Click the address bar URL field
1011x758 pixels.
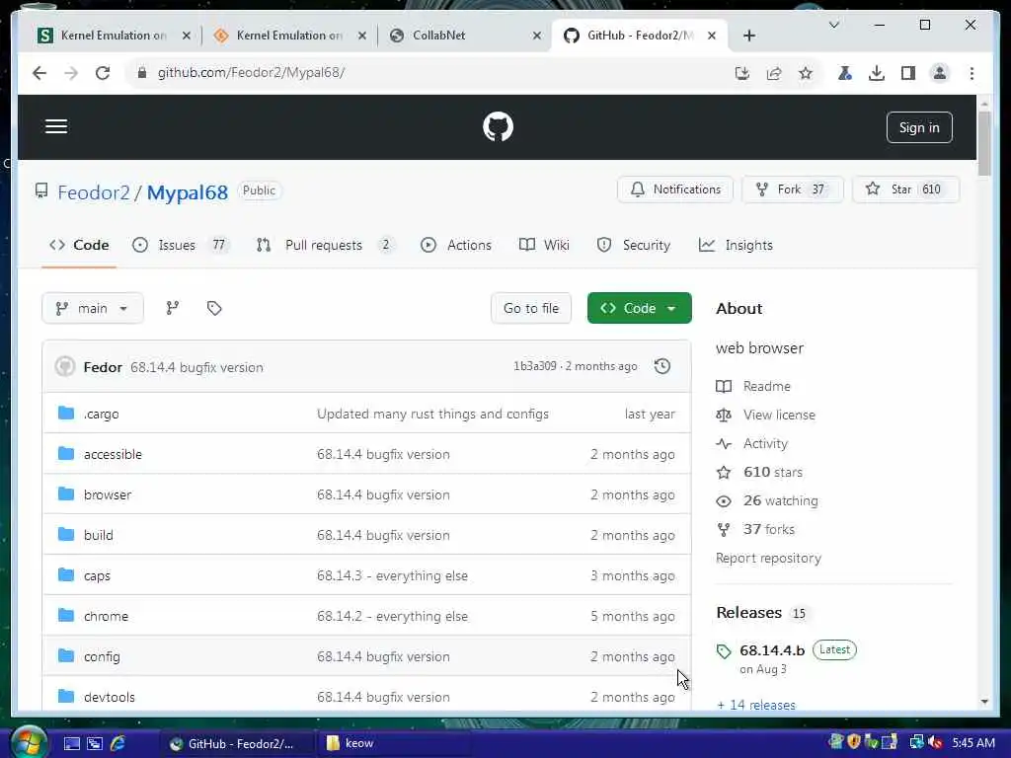426,73
